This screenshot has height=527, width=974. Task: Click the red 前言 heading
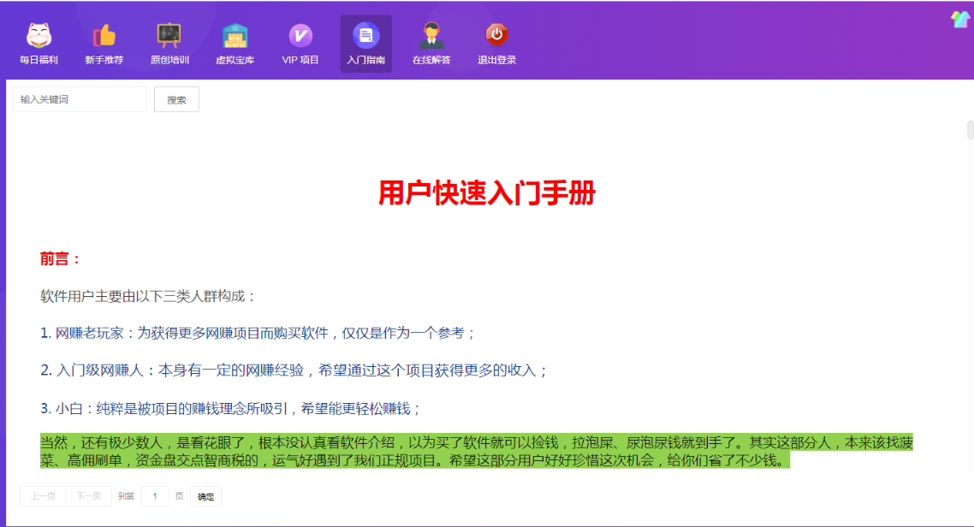61,258
